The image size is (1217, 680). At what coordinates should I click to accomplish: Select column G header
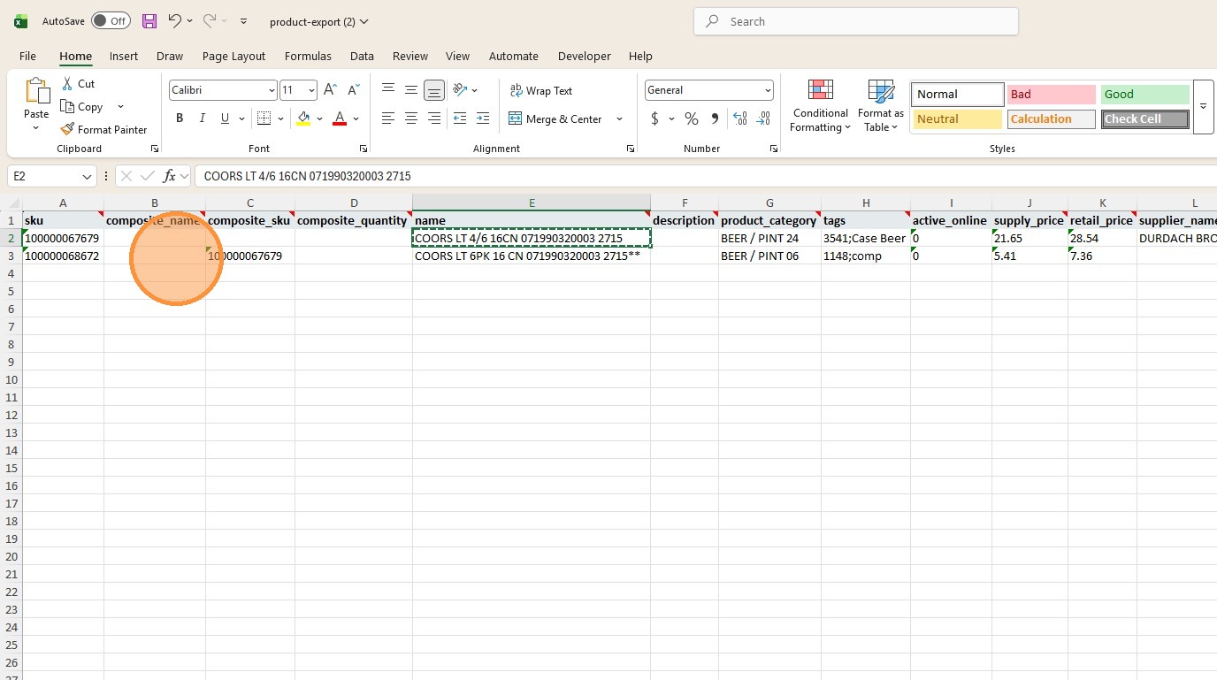click(769, 203)
